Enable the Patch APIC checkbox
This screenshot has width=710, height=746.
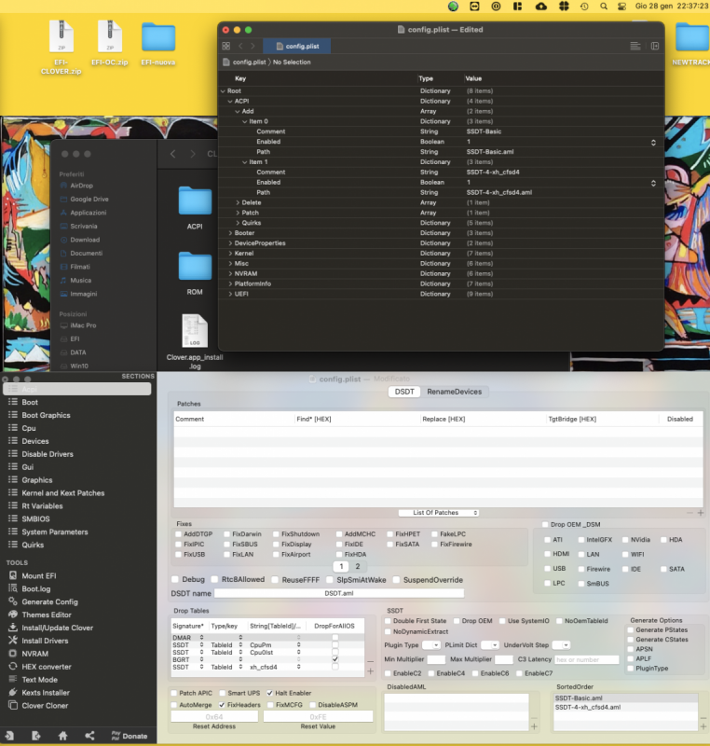(x=174, y=693)
